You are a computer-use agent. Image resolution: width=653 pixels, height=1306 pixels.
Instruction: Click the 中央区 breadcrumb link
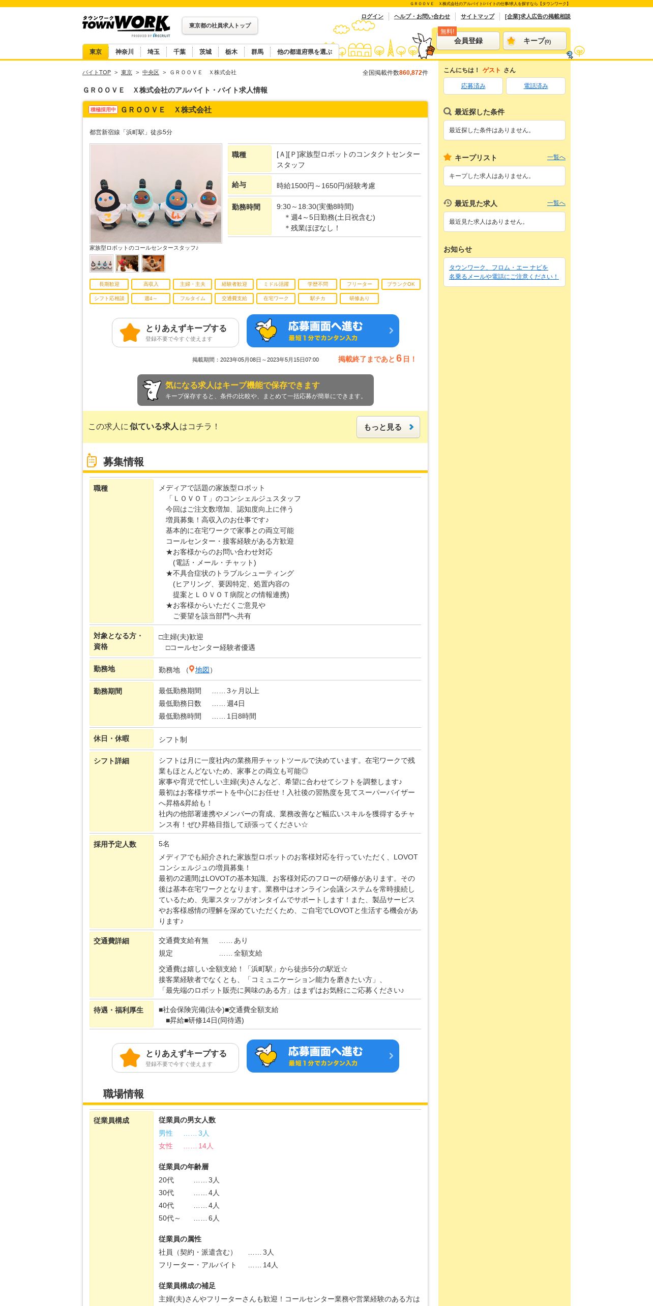click(x=151, y=73)
